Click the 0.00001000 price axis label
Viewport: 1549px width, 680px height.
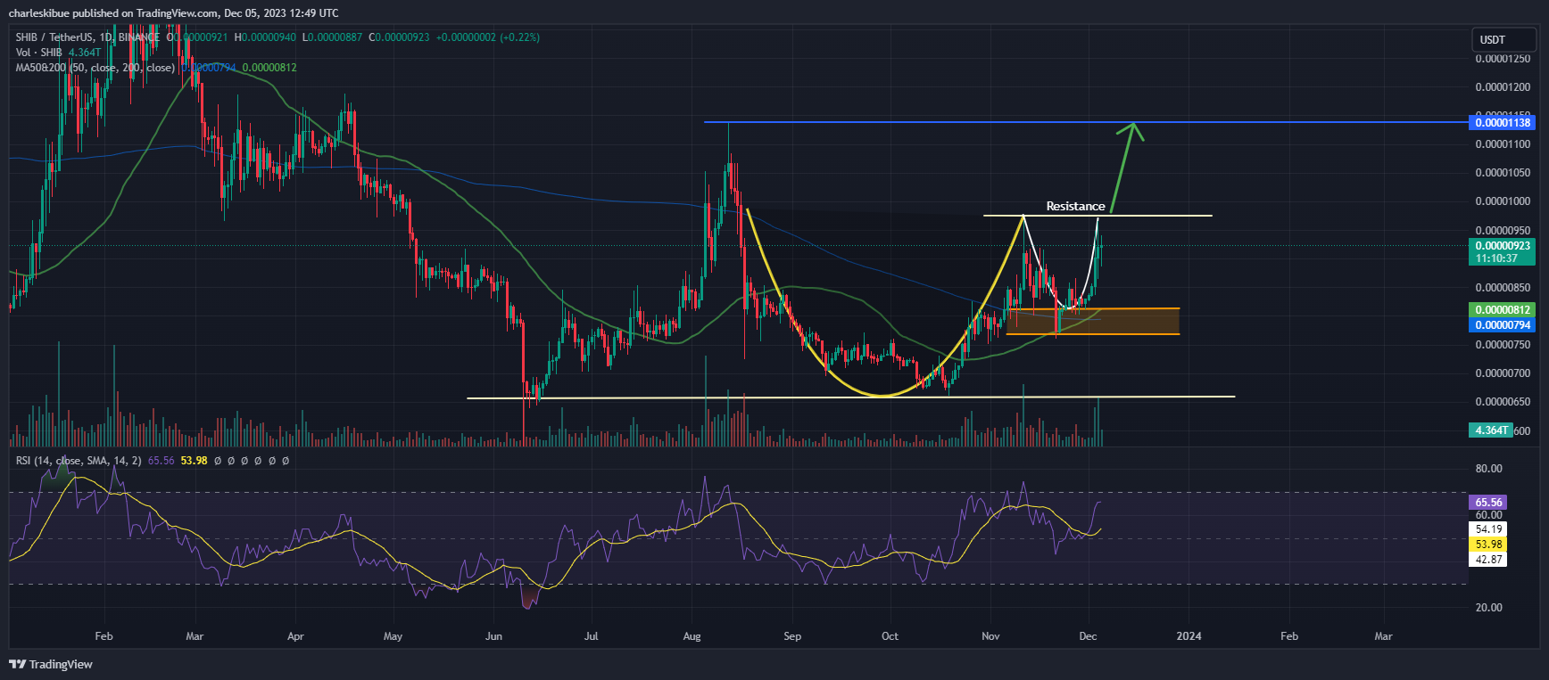(1503, 201)
